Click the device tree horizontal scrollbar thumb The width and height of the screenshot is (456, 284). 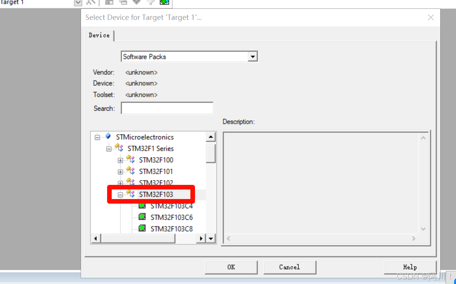pos(138,239)
